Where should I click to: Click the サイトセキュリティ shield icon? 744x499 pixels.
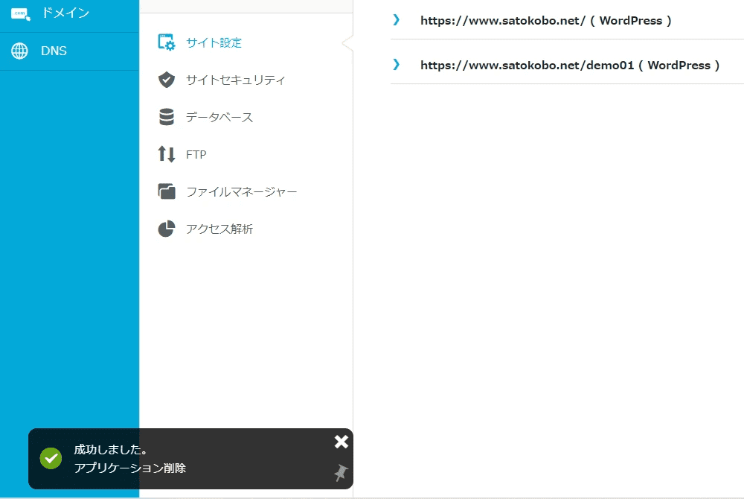click(x=167, y=80)
